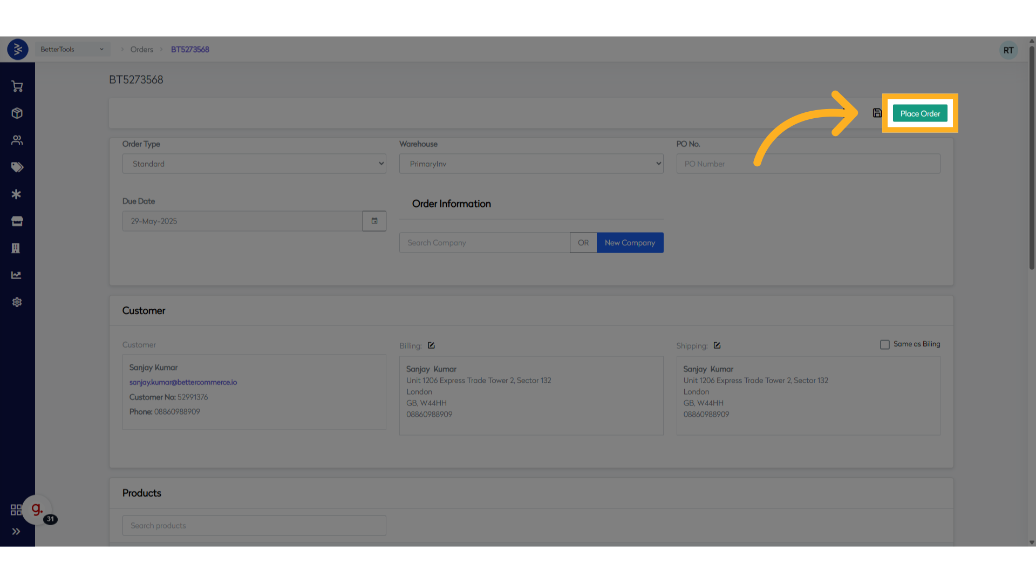Click the asterisk icon in the sidebar

17,194
